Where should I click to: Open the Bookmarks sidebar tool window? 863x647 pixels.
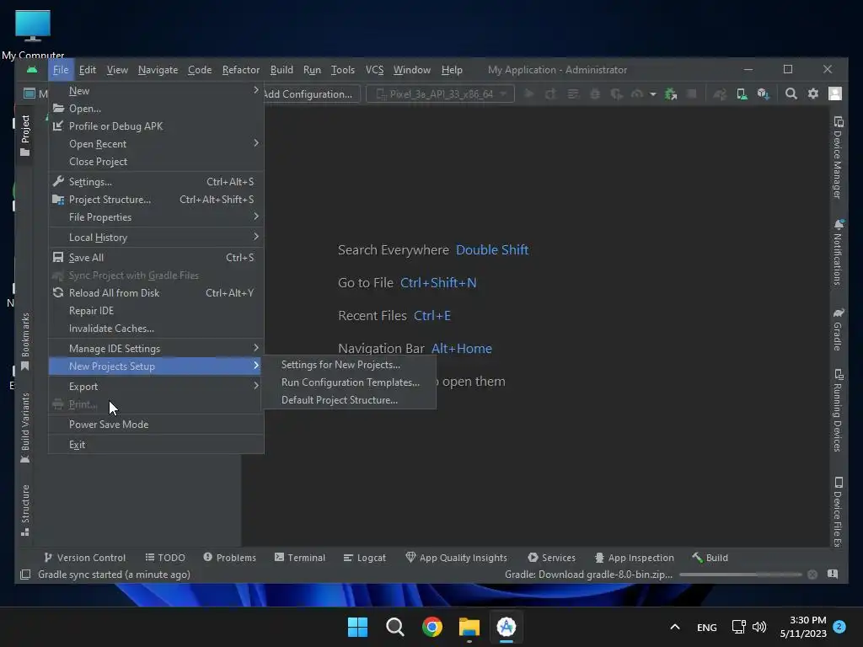[x=24, y=342]
